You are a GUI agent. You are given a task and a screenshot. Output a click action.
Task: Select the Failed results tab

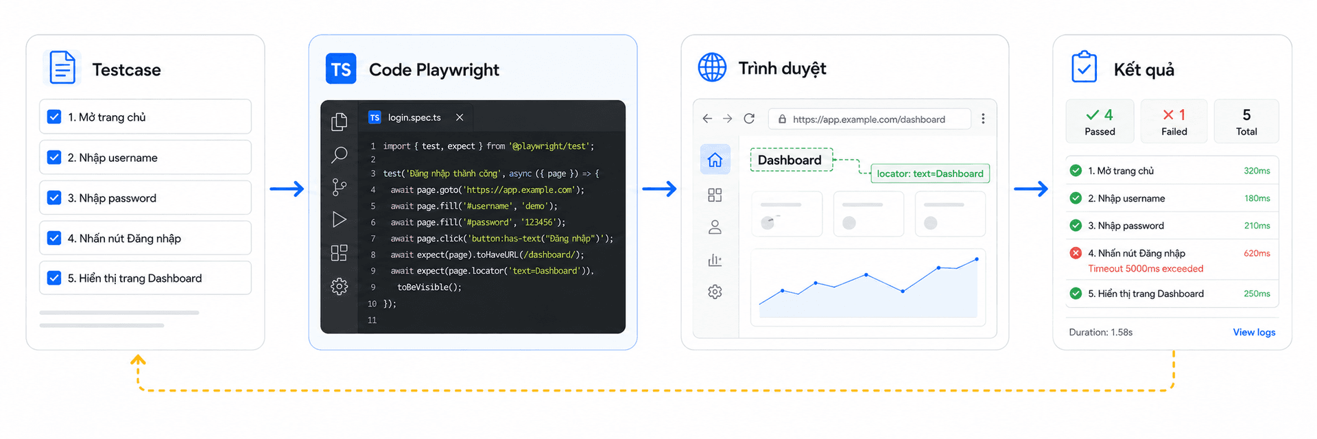(1174, 121)
